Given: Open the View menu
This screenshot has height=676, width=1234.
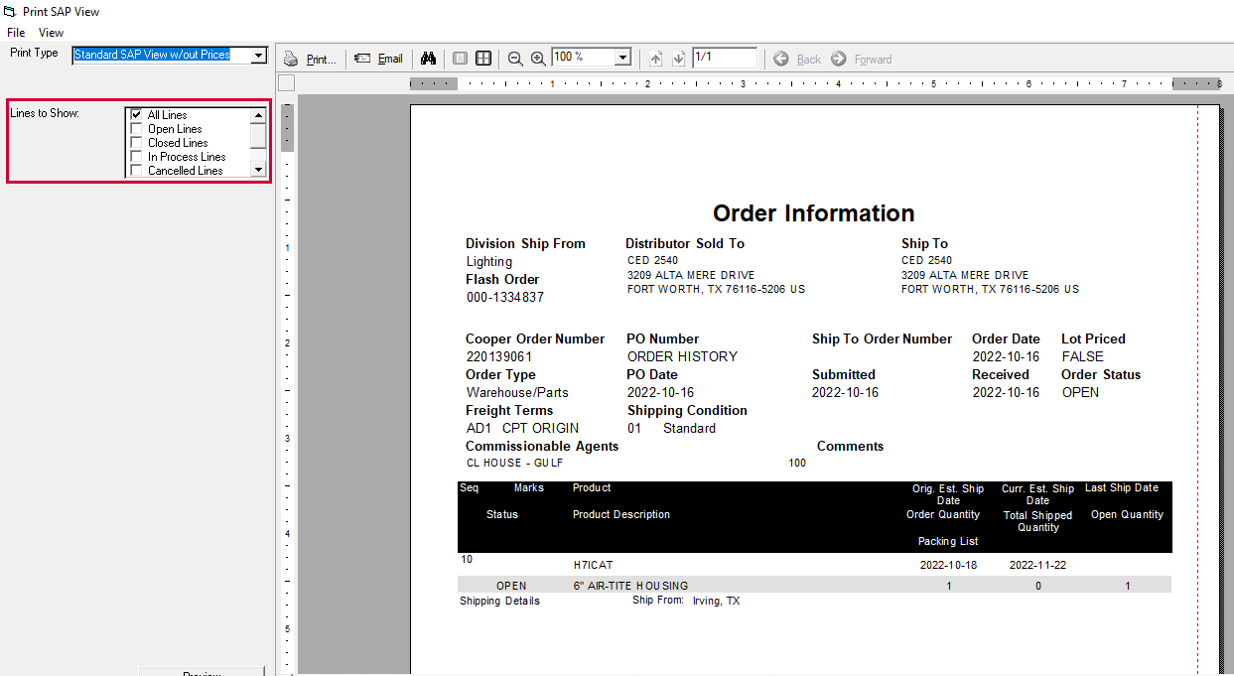Looking at the screenshot, I should pos(51,33).
